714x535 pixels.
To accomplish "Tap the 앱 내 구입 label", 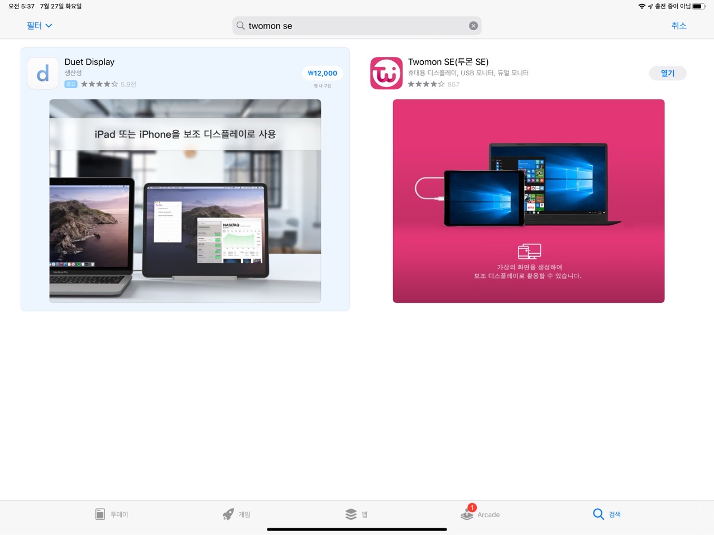I will click(322, 86).
